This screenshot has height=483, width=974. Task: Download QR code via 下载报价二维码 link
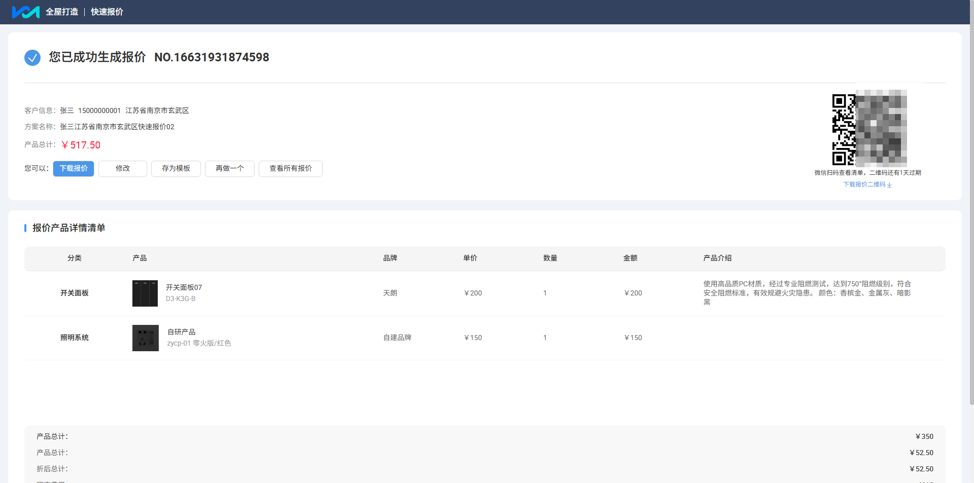864,184
